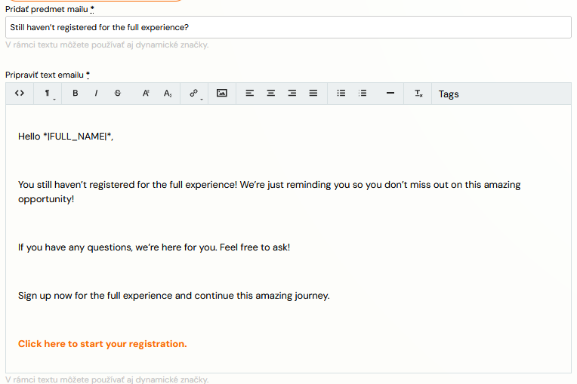Screen dimensions: 577x384
Task: Apply strikethrough formatting
Action: (117, 94)
